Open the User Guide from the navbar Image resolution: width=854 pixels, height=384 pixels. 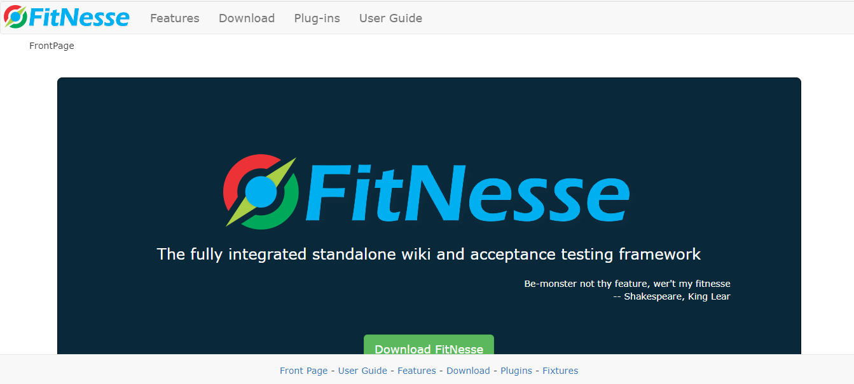tap(390, 18)
